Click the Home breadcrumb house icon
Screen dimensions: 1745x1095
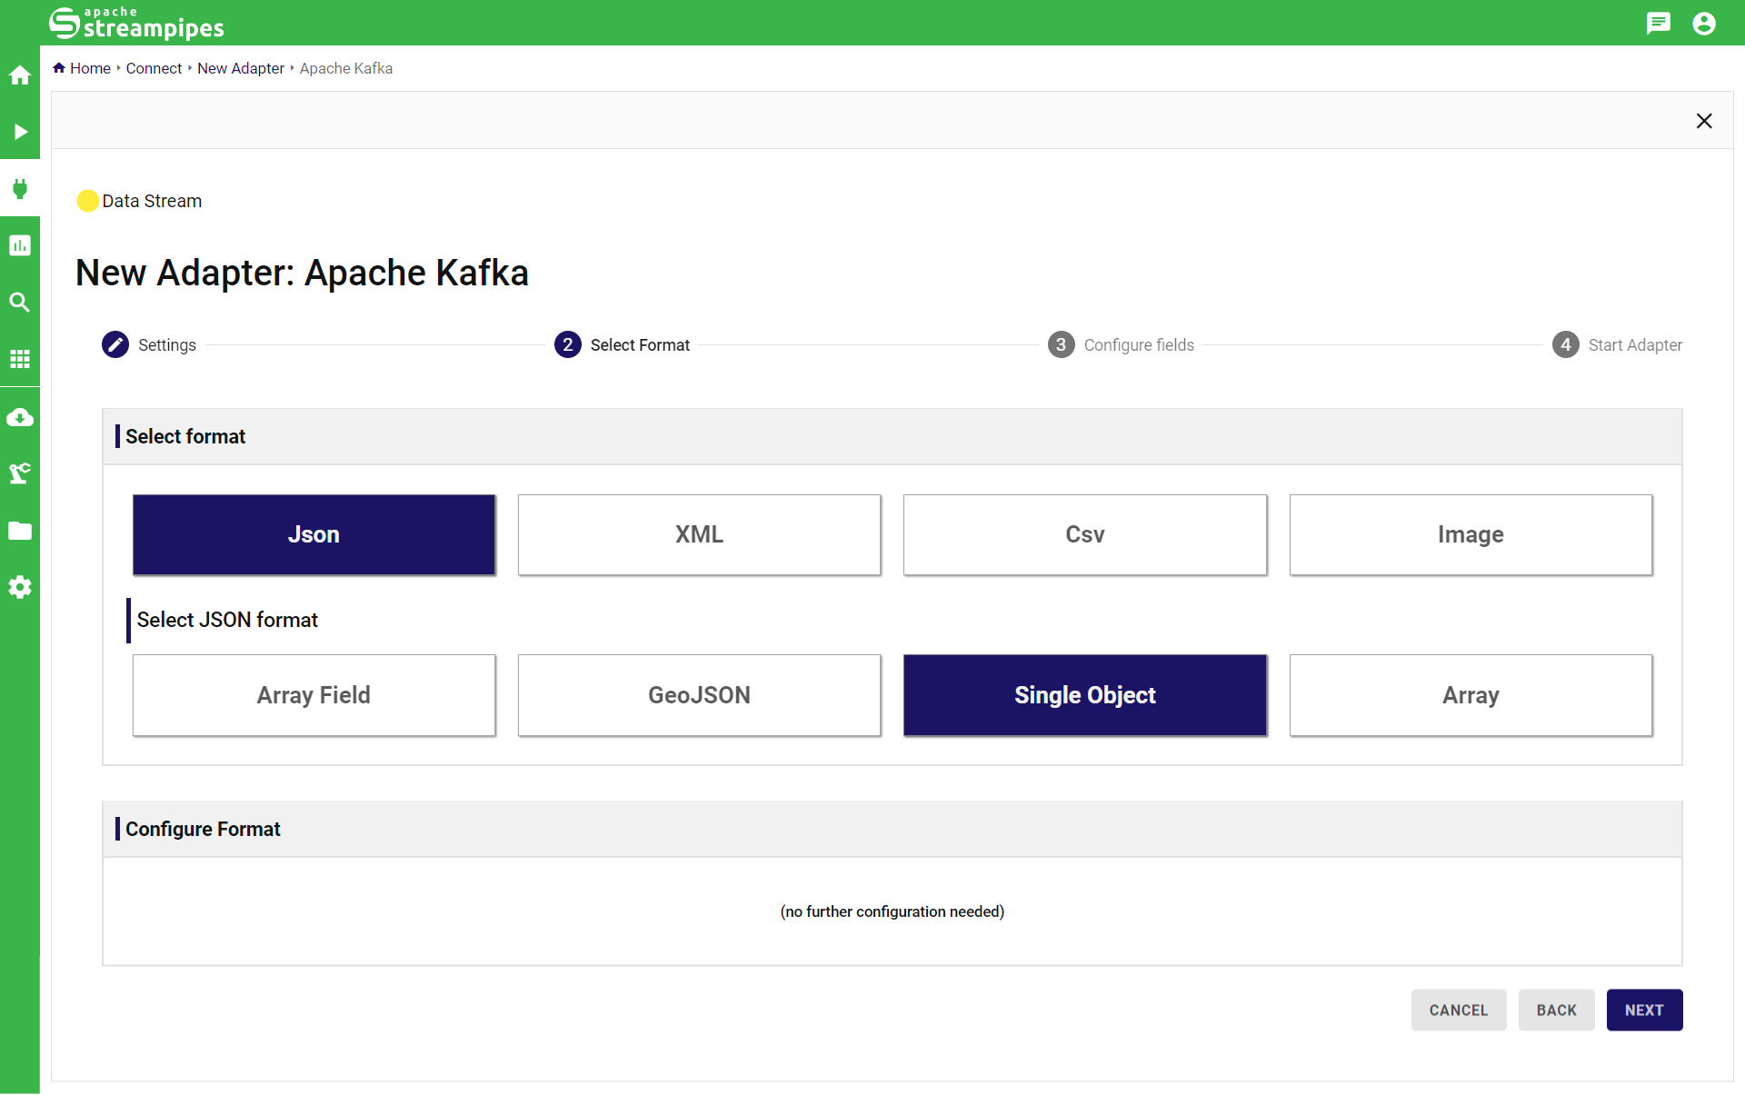coord(59,68)
